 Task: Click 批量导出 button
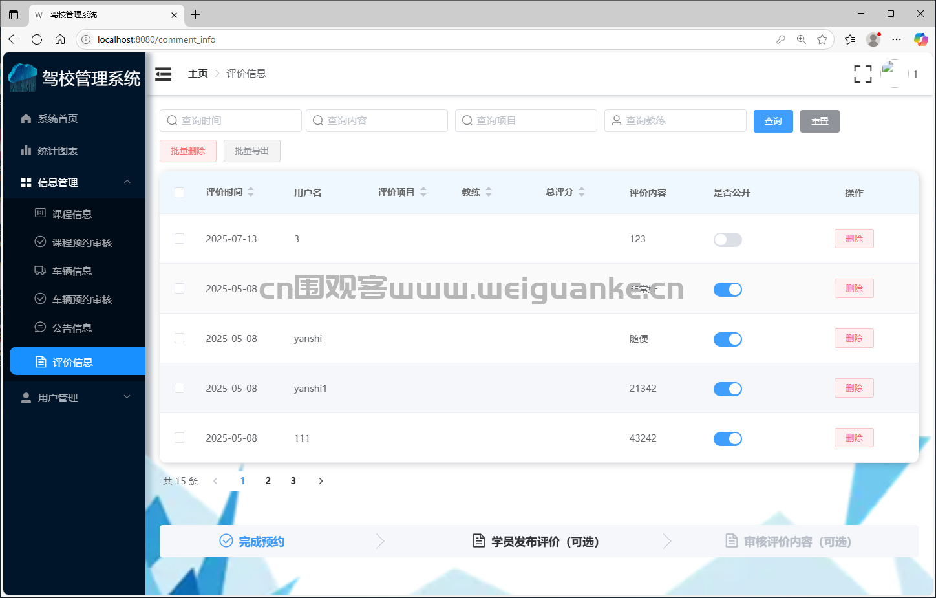(x=252, y=151)
